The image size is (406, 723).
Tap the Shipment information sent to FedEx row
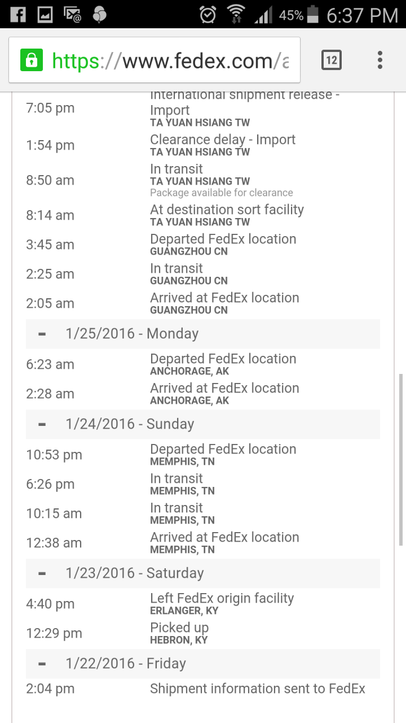click(x=203, y=689)
